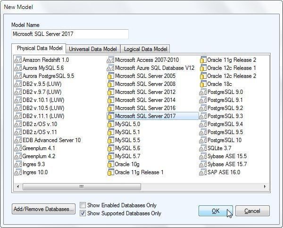Click the Microsoft SQL Server 2017 icon
Viewport: 283px width, 228px height.
(110, 116)
